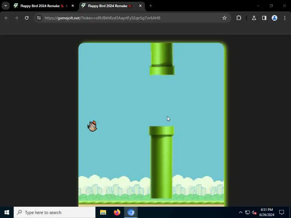The width and height of the screenshot is (291, 218).
Task: Open the notification center icon
Action: pyautogui.click(x=282, y=212)
